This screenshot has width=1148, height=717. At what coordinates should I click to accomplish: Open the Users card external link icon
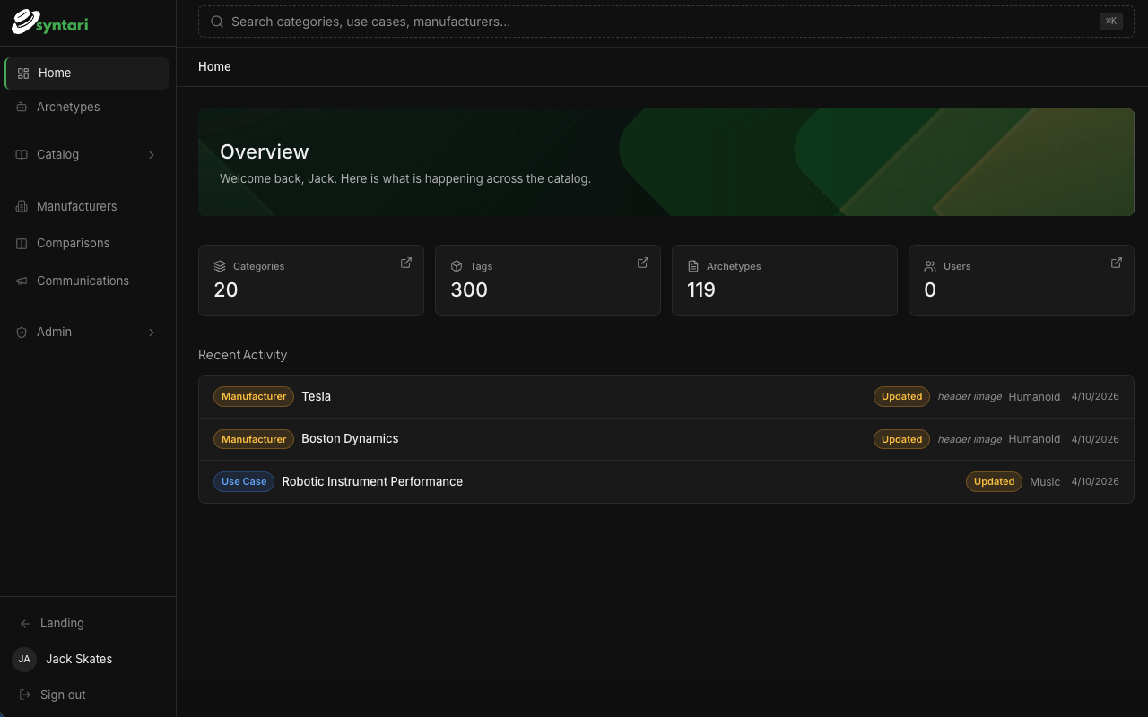click(x=1117, y=263)
